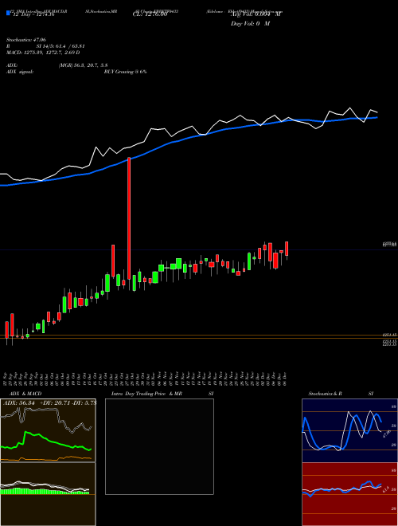Click the last red candle on chart

[x=287, y=249]
